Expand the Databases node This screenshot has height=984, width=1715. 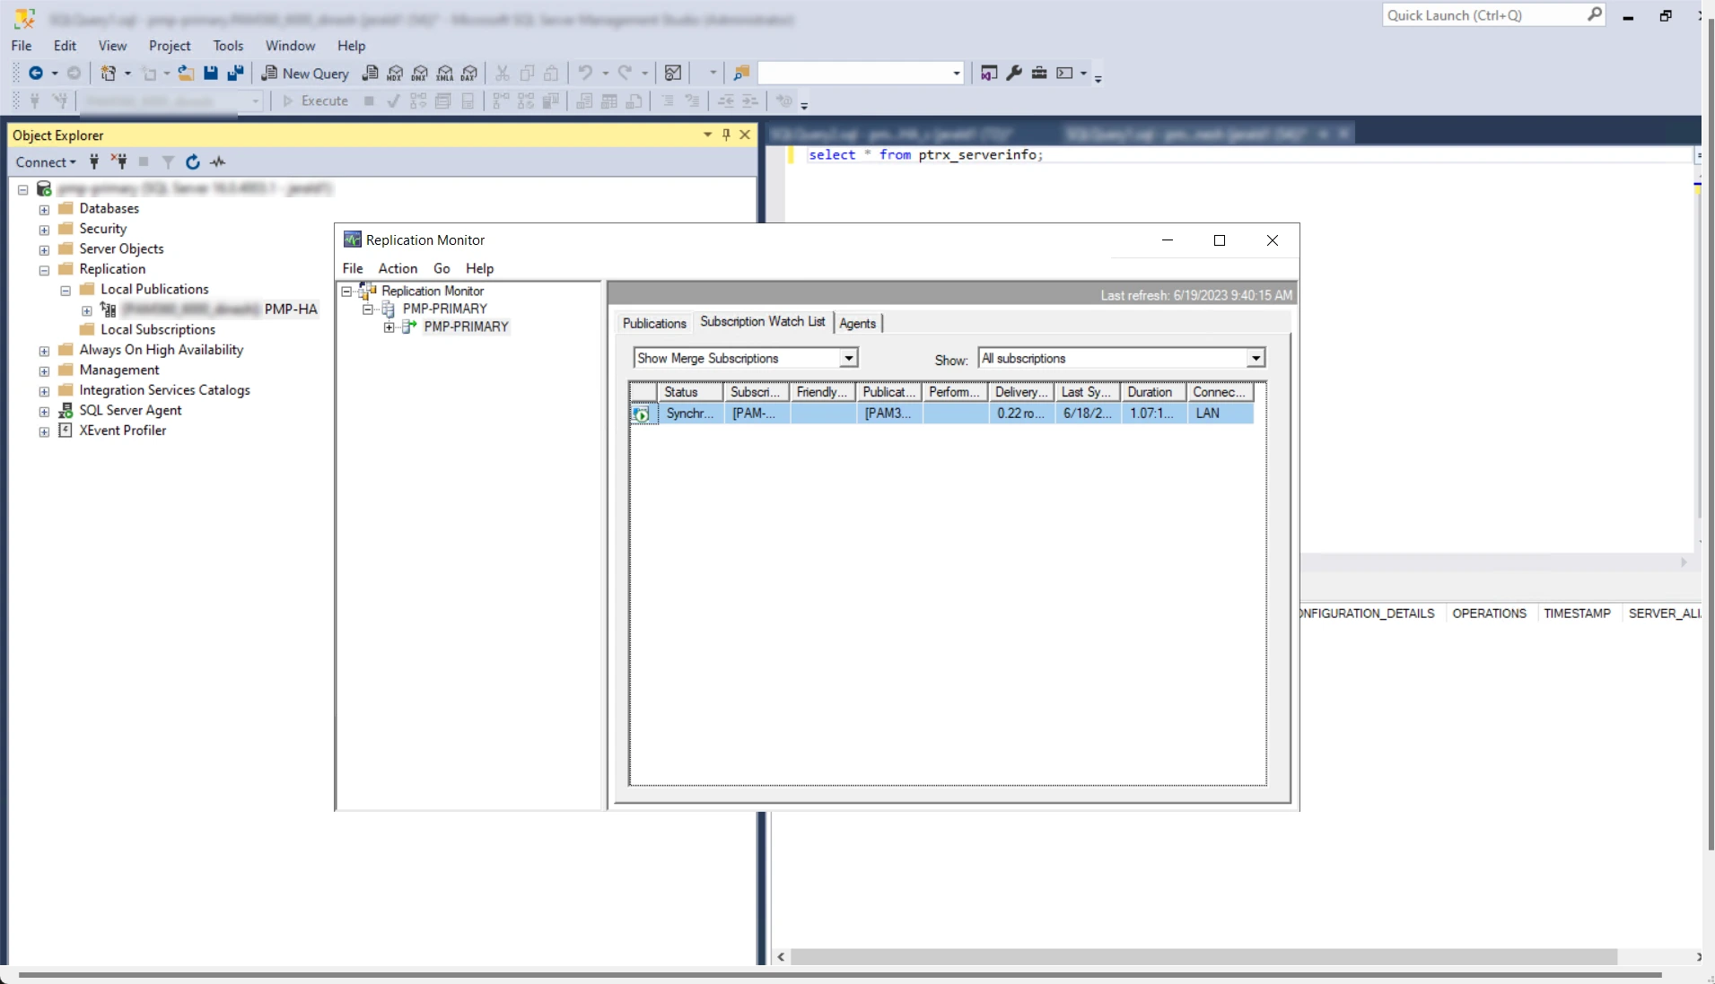click(x=44, y=209)
